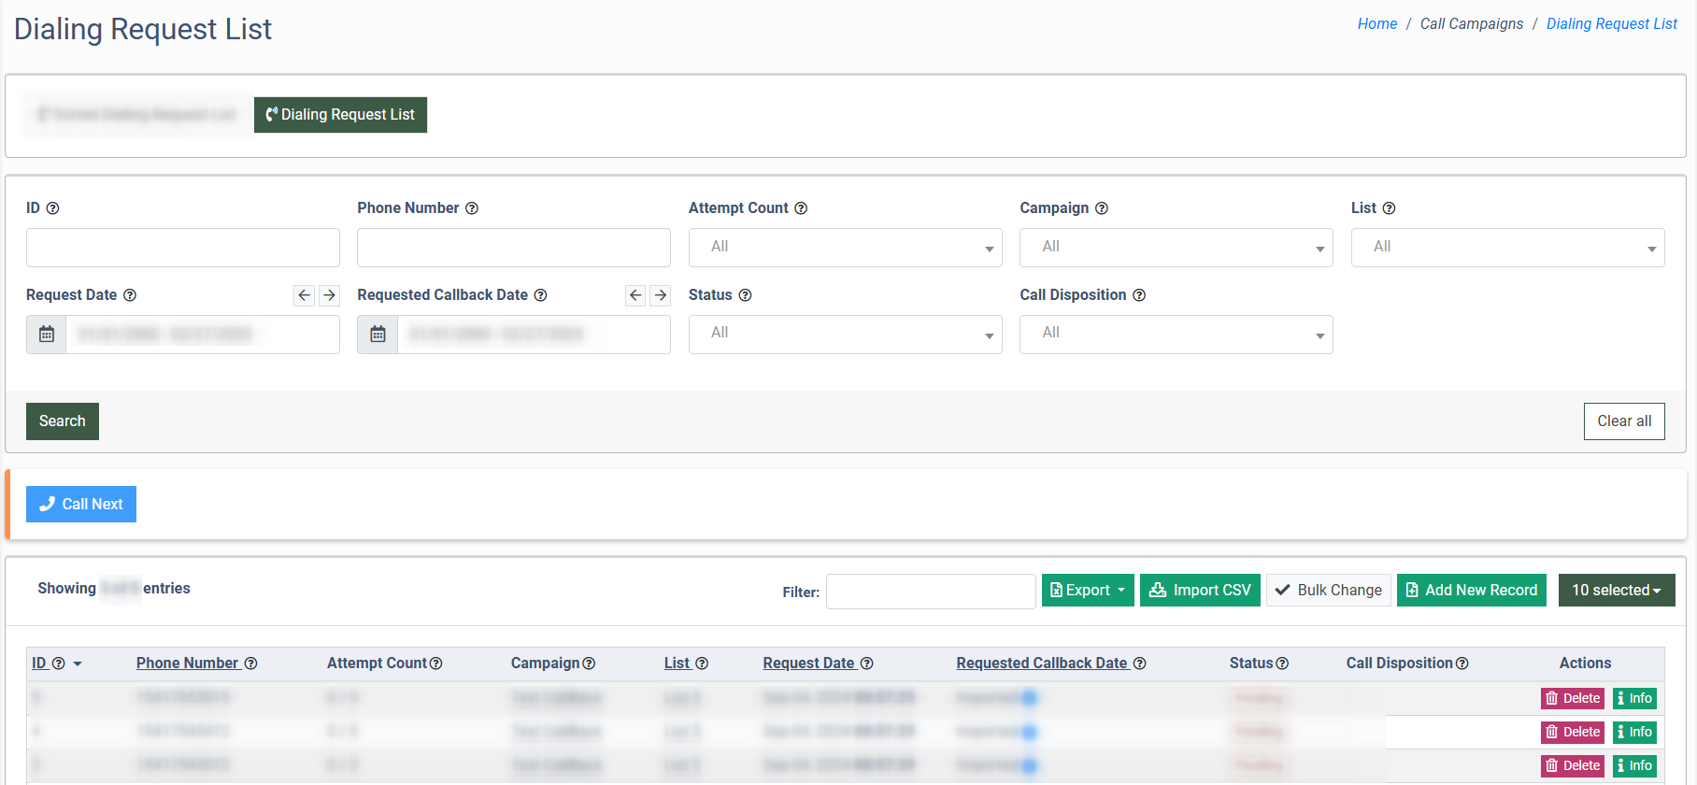Click the Request Date calendar icon
This screenshot has width=1697, height=785.
(47, 335)
